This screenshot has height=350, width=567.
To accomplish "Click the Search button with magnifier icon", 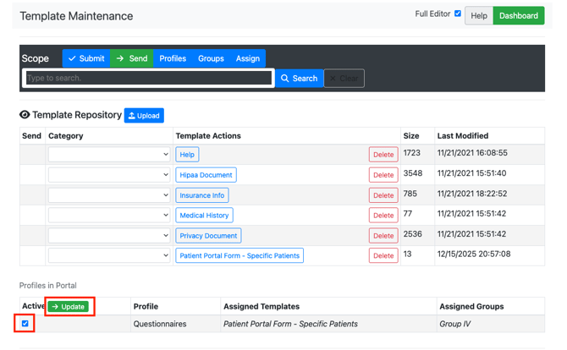I will 299,79.
